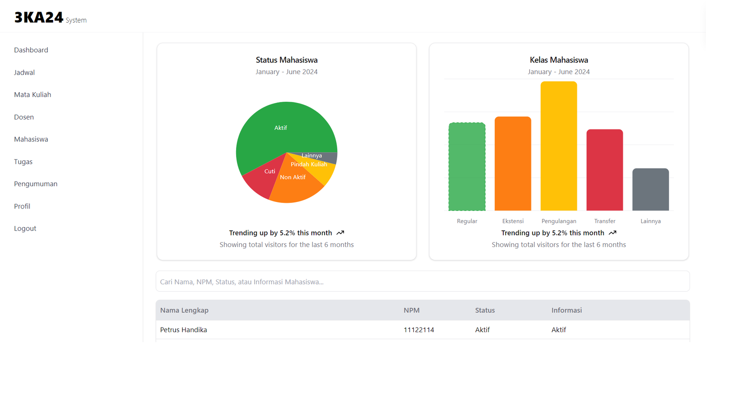Navigate to Dosen page
This screenshot has height=417, width=742.
(24, 117)
